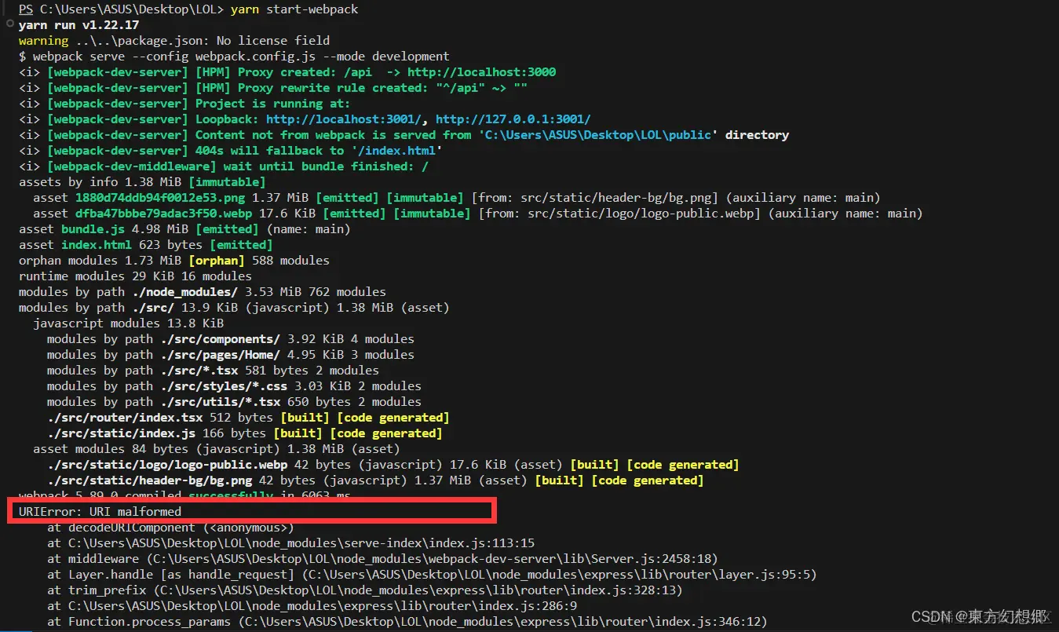Click the './src/static/logo/logo-public.webp' module path
This screenshot has height=632, width=1059.
pos(167,465)
